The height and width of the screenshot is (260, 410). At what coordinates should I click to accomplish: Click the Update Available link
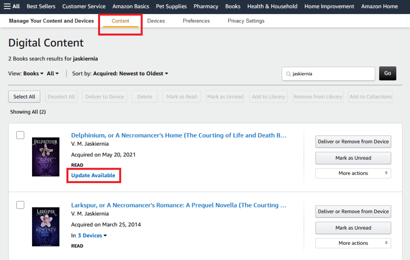click(93, 176)
